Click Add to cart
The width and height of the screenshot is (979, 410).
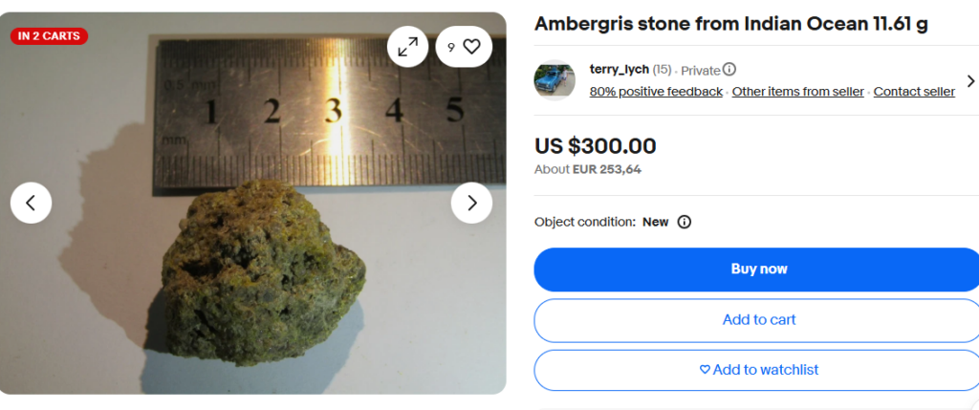(759, 320)
